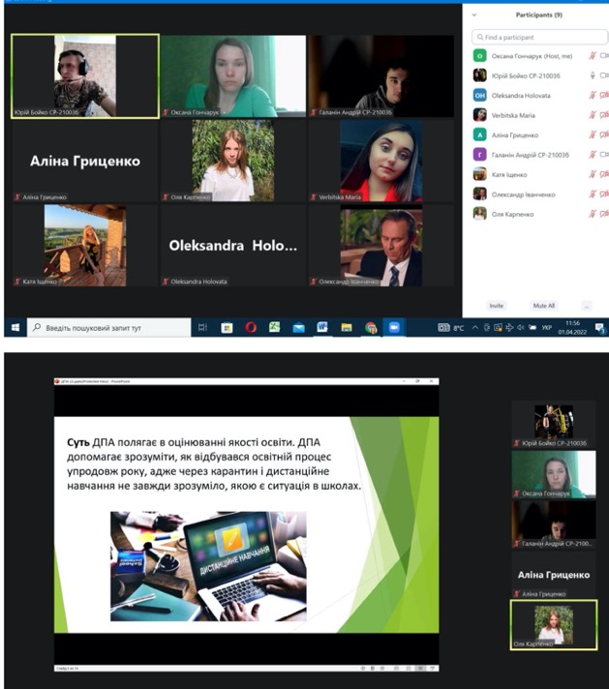Viewport: 609px width, 689px height.
Task: Click video camera icon beside Галанін Андрій in list
Action: (x=604, y=155)
